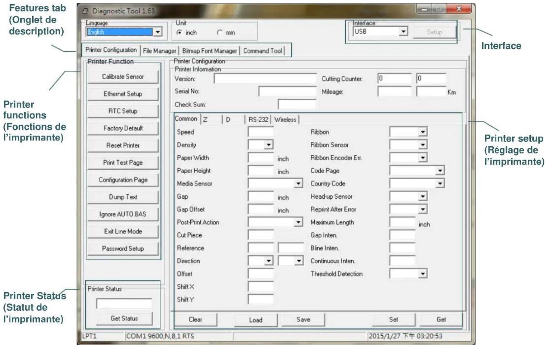Select the inch unit radio button

click(179, 33)
